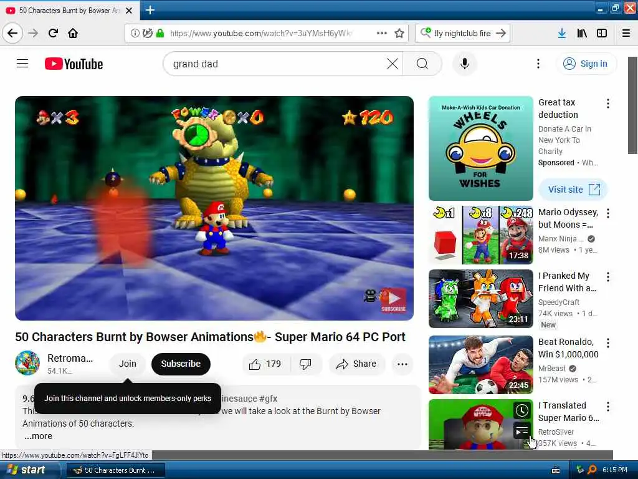Join the channel membership
The width and height of the screenshot is (638, 479).
(127, 364)
